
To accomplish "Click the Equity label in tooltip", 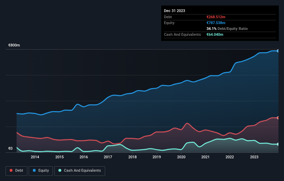I will coord(169,23).
